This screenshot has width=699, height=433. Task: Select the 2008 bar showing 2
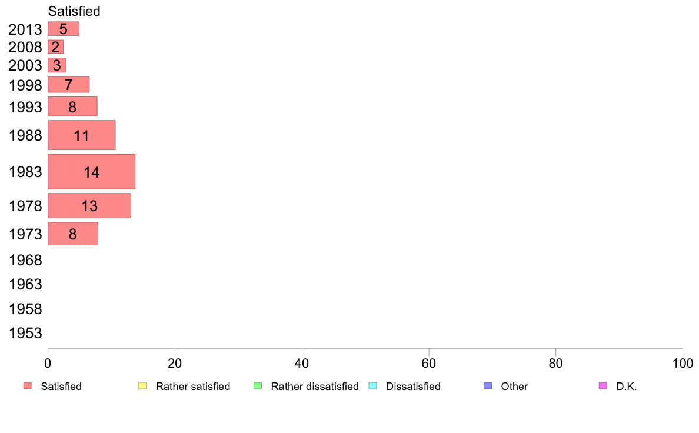click(56, 47)
